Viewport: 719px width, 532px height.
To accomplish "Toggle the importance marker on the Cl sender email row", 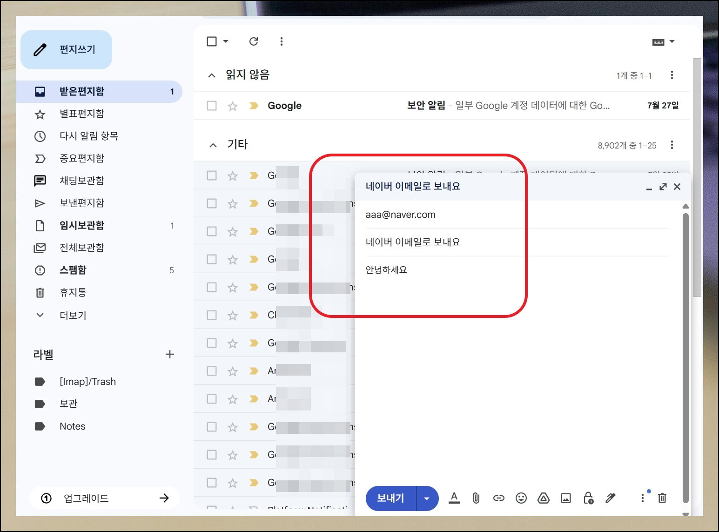I will pos(254,315).
